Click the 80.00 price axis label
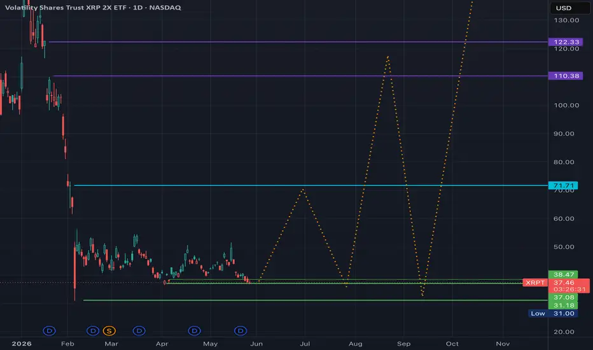 [564, 162]
